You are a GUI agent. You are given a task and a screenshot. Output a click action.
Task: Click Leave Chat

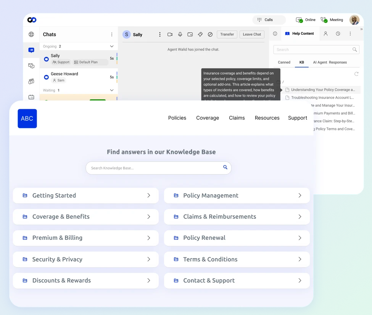(x=252, y=34)
